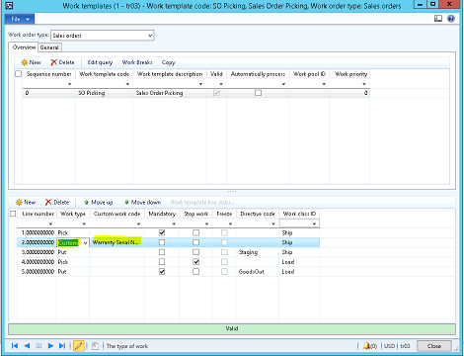Switch to the General tab

pos(49,47)
